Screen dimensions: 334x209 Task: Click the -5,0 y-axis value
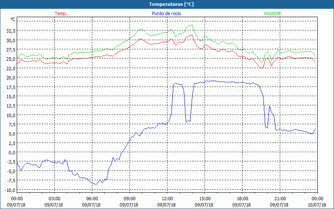(x=11, y=171)
